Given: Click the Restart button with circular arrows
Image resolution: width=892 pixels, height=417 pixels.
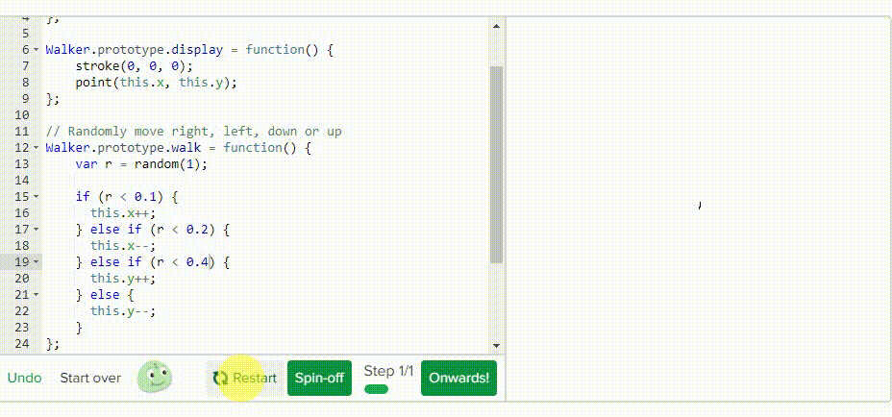Looking at the screenshot, I should pos(244,379).
